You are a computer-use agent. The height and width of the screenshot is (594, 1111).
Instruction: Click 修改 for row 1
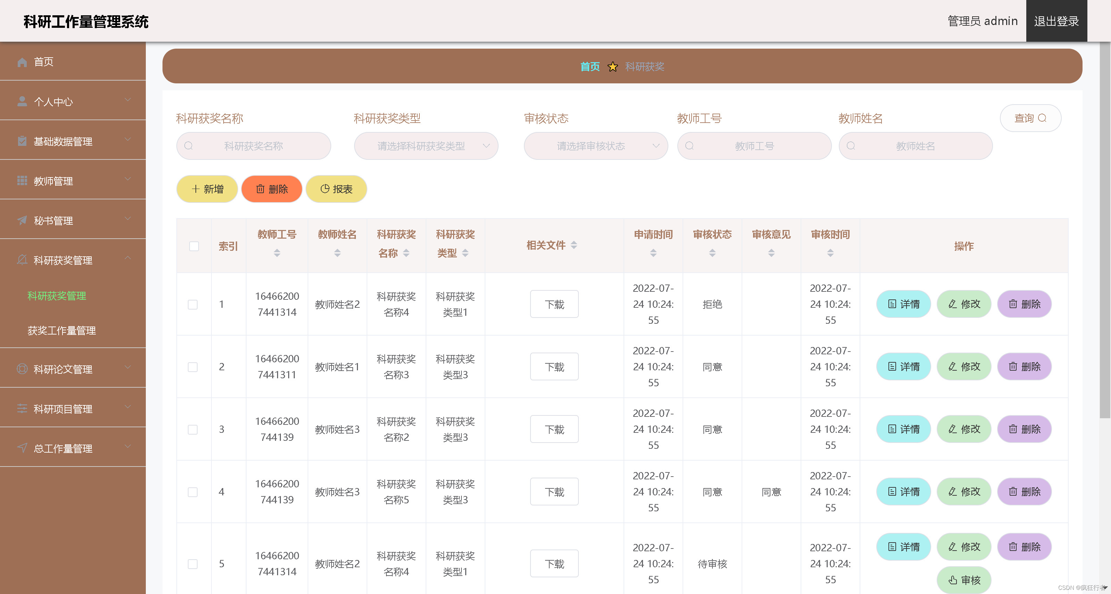(x=964, y=304)
